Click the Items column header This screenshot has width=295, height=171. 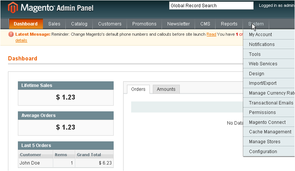coord(64,155)
